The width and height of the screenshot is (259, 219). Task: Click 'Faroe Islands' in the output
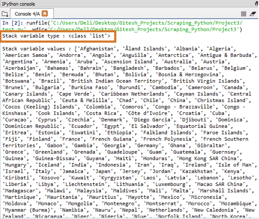(x=223, y=133)
